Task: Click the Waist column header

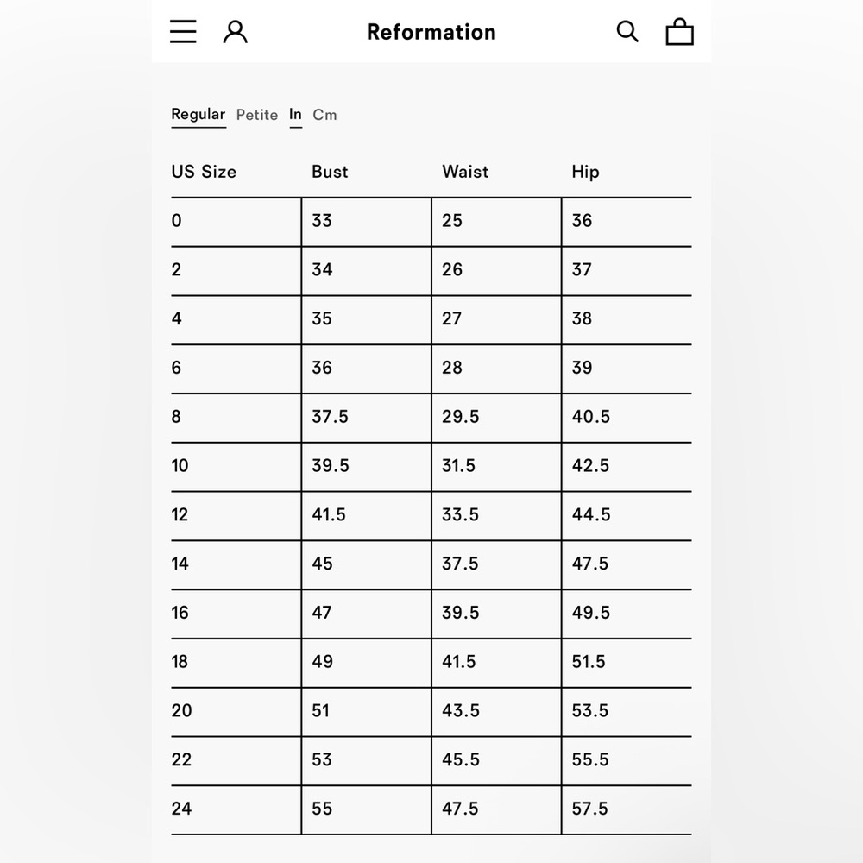Action: [465, 172]
